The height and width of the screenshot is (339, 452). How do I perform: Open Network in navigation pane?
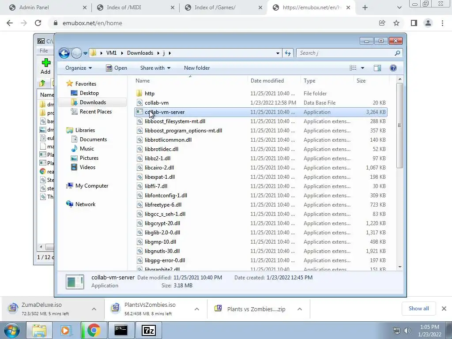[x=85, y=204]
